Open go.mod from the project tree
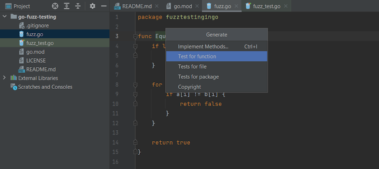 click(55, 52)
